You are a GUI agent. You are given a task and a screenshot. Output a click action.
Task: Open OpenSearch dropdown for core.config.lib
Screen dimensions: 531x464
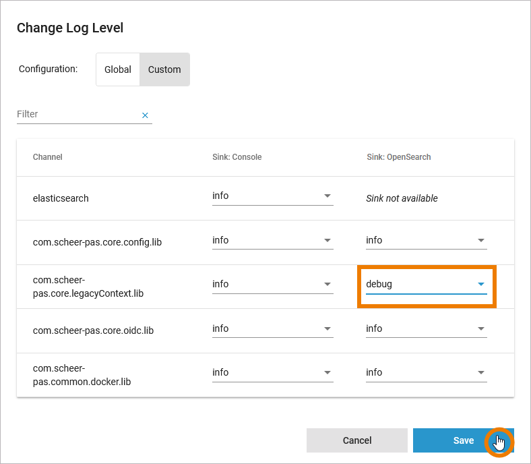coord(426,240)
